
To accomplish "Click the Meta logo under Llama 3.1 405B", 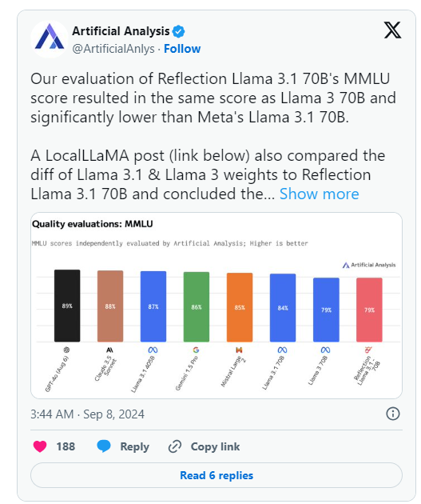I will 153,350.
